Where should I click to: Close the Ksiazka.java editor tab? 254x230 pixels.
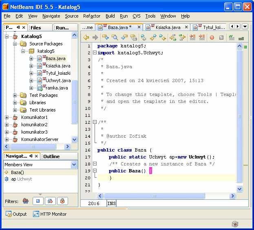pos(186,27)
